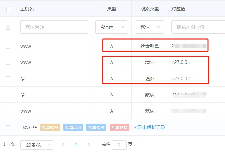
Task: Toggle the select-all checkbox in header
Action: [x=8, y=9]
